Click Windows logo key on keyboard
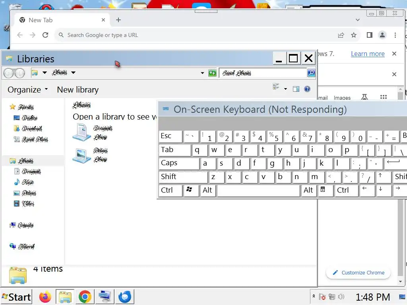 point(191,191)
